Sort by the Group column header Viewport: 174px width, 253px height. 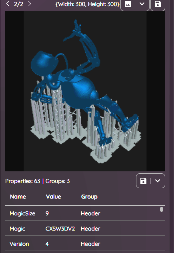pos(89,197)
